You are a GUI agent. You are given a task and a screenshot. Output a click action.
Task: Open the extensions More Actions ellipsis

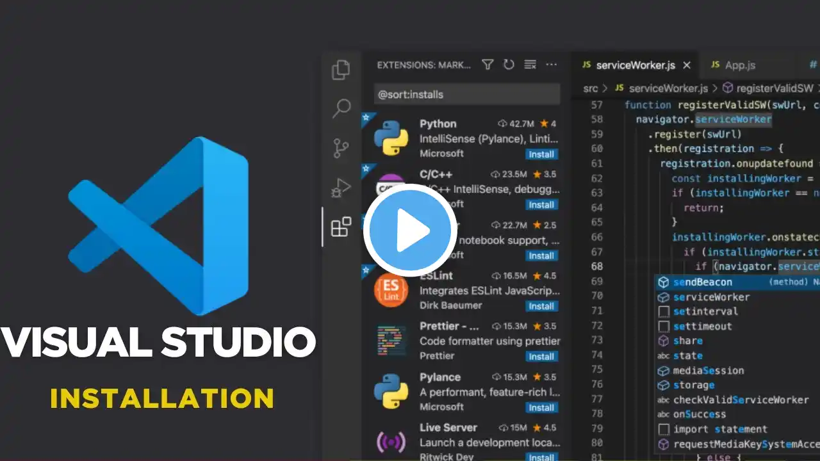coord(551,65)
